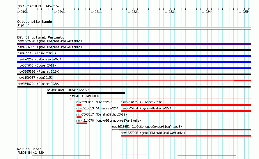Open nsv5505454 (ByrskaBishop2022) label
The image size is (259, 159).
click(146, 108)
